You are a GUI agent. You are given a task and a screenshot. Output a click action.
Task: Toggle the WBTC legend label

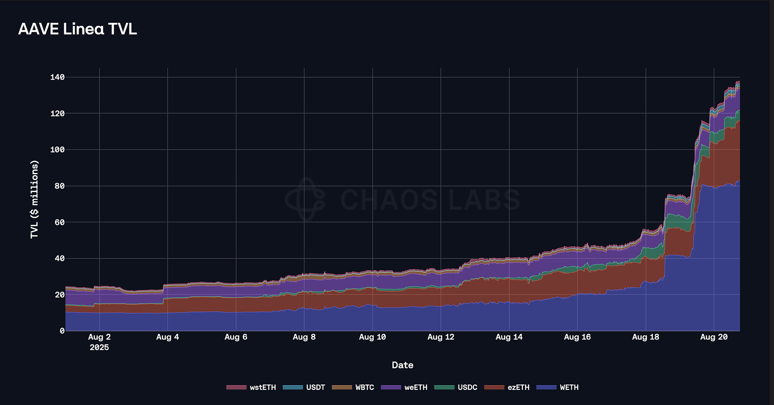[365, 387]
